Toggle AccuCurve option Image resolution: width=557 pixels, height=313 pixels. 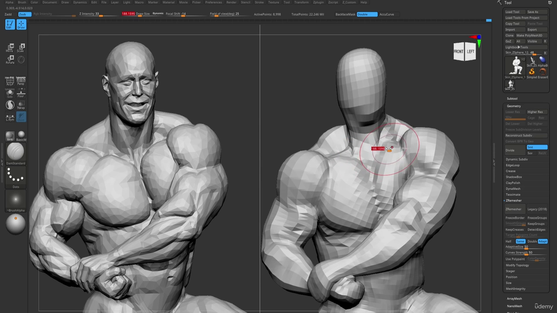click(386, 14)
